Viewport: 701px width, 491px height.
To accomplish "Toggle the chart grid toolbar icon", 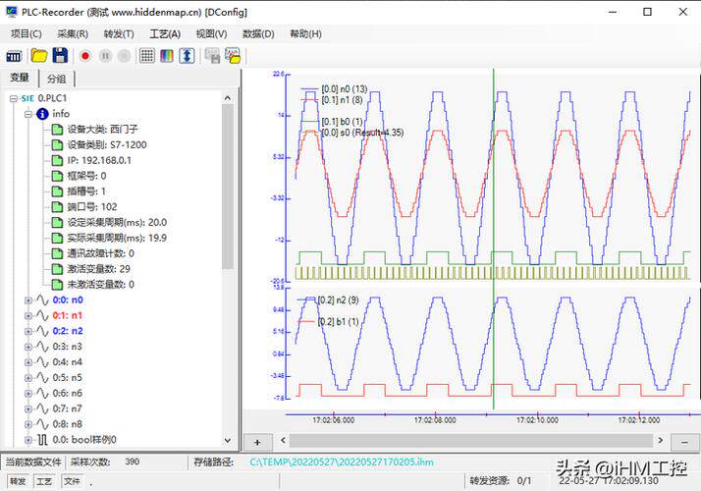I will coord(147,56).
